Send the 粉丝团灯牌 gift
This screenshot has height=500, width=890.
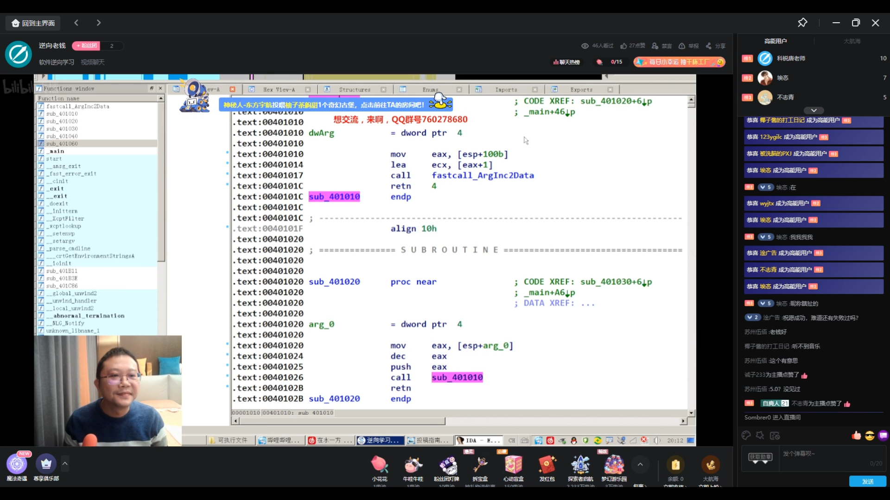pos(447,469)
